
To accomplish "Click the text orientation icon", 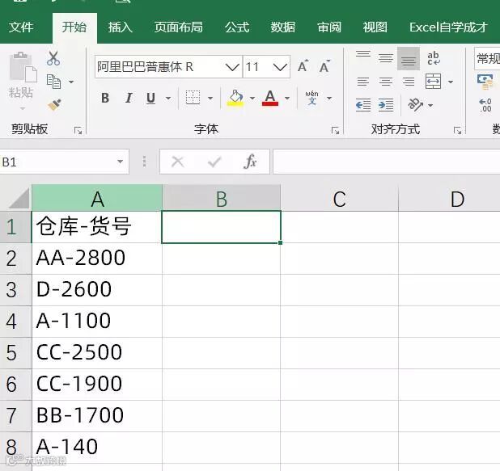I will tap(416, 104).
